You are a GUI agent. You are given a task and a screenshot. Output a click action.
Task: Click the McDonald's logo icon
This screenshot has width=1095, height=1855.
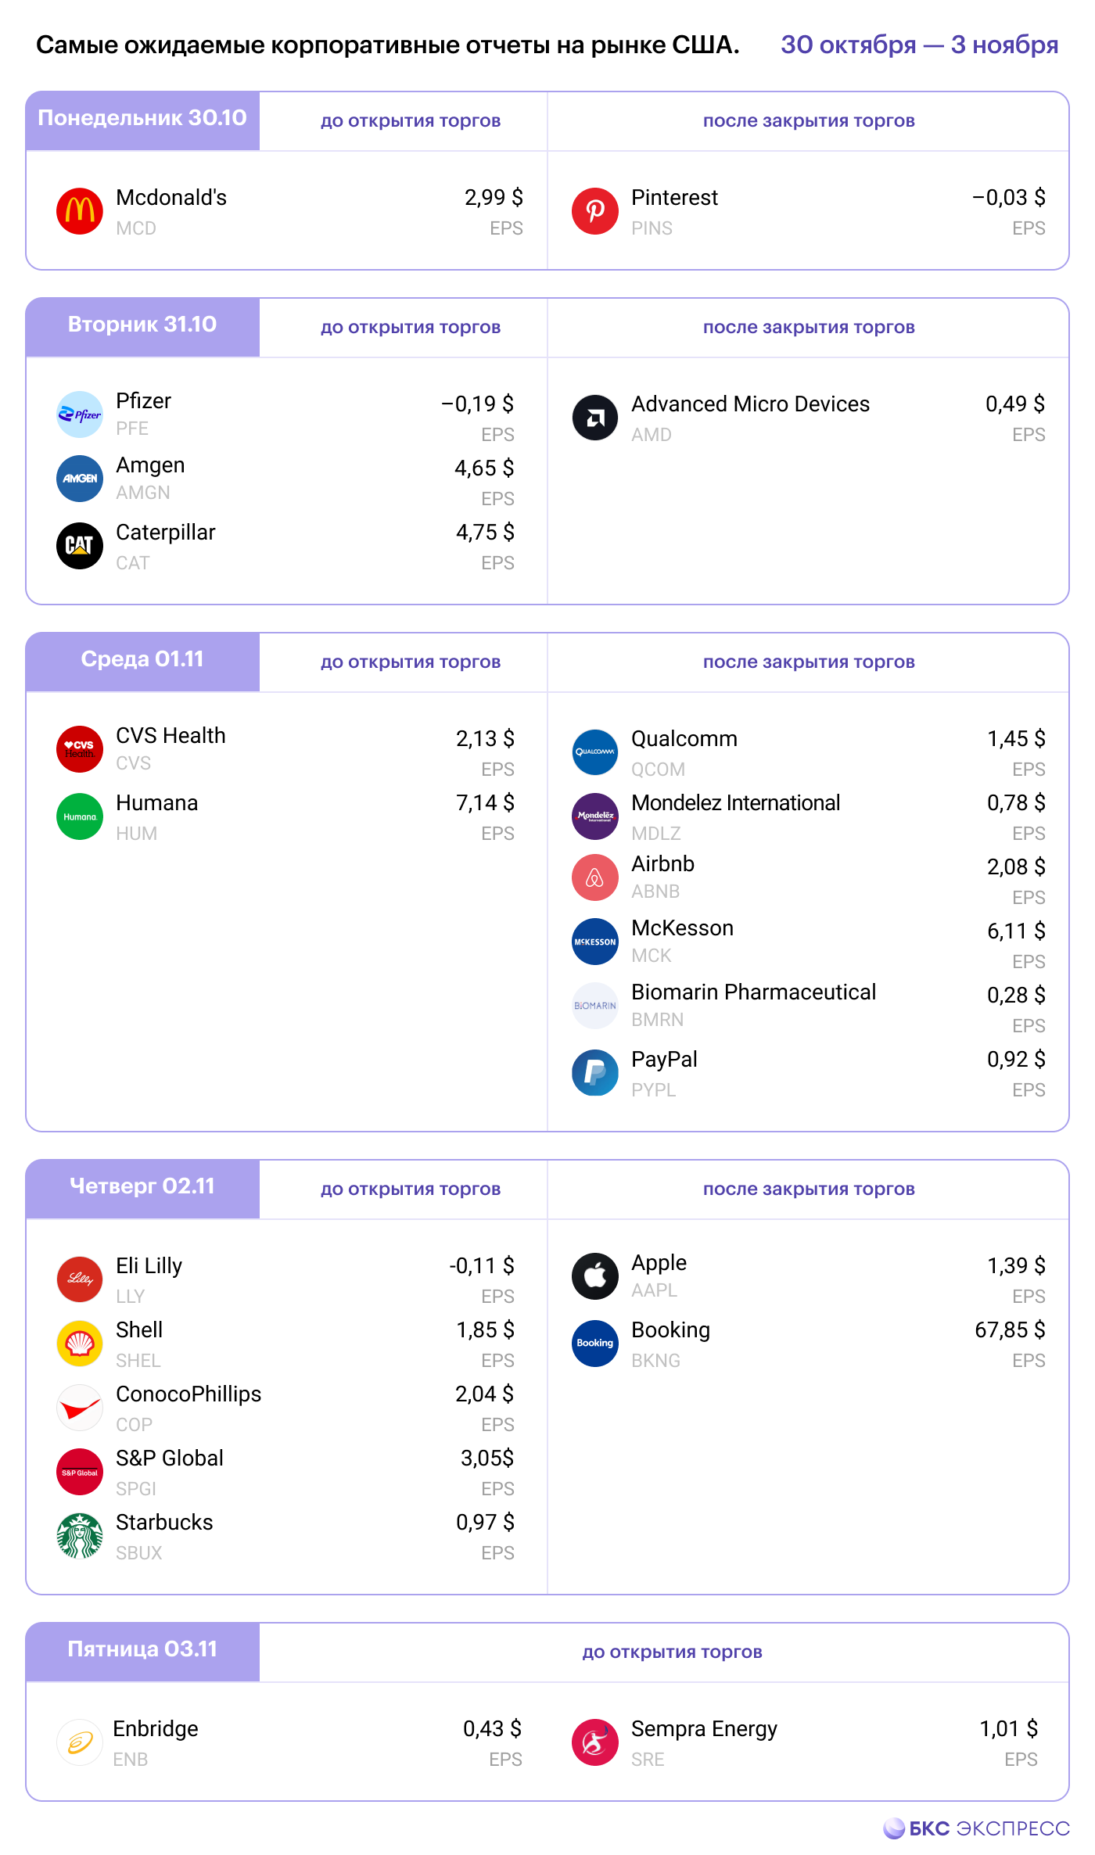point(80,211)
